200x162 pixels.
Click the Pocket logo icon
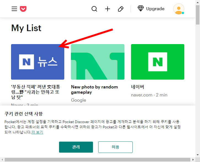click(x=23, y=9)
